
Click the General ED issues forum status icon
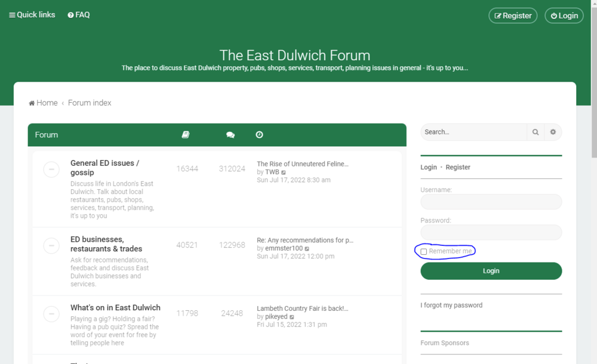click(x=51, y=169)
